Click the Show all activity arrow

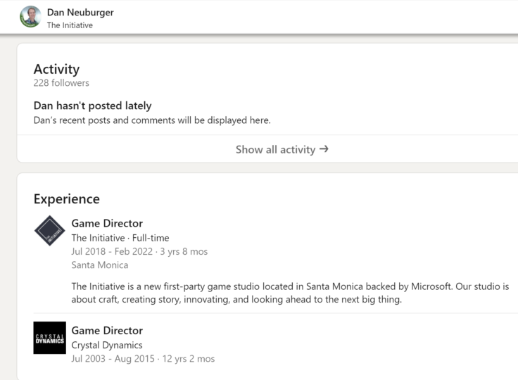coord(324,149)
